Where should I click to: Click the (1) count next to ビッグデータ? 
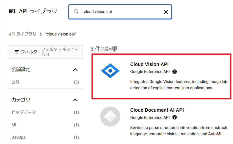(76, 112)
